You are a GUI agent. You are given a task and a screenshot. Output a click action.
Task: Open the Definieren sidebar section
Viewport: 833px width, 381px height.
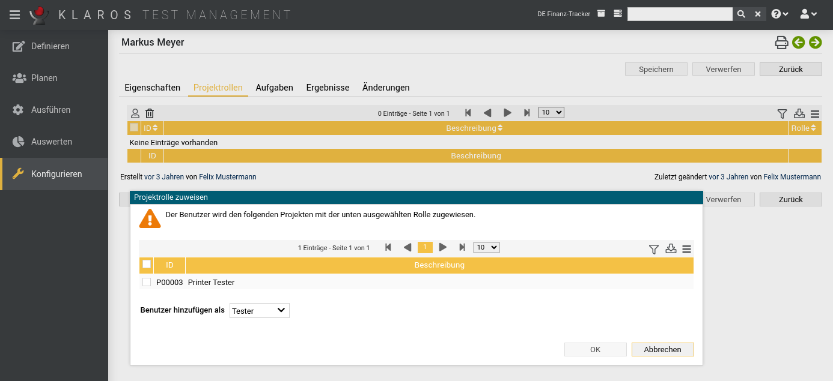54,46
